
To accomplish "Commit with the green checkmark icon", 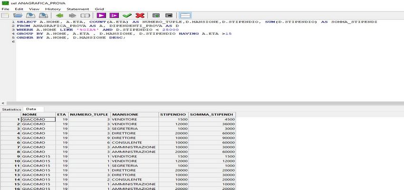I will 127,16.
